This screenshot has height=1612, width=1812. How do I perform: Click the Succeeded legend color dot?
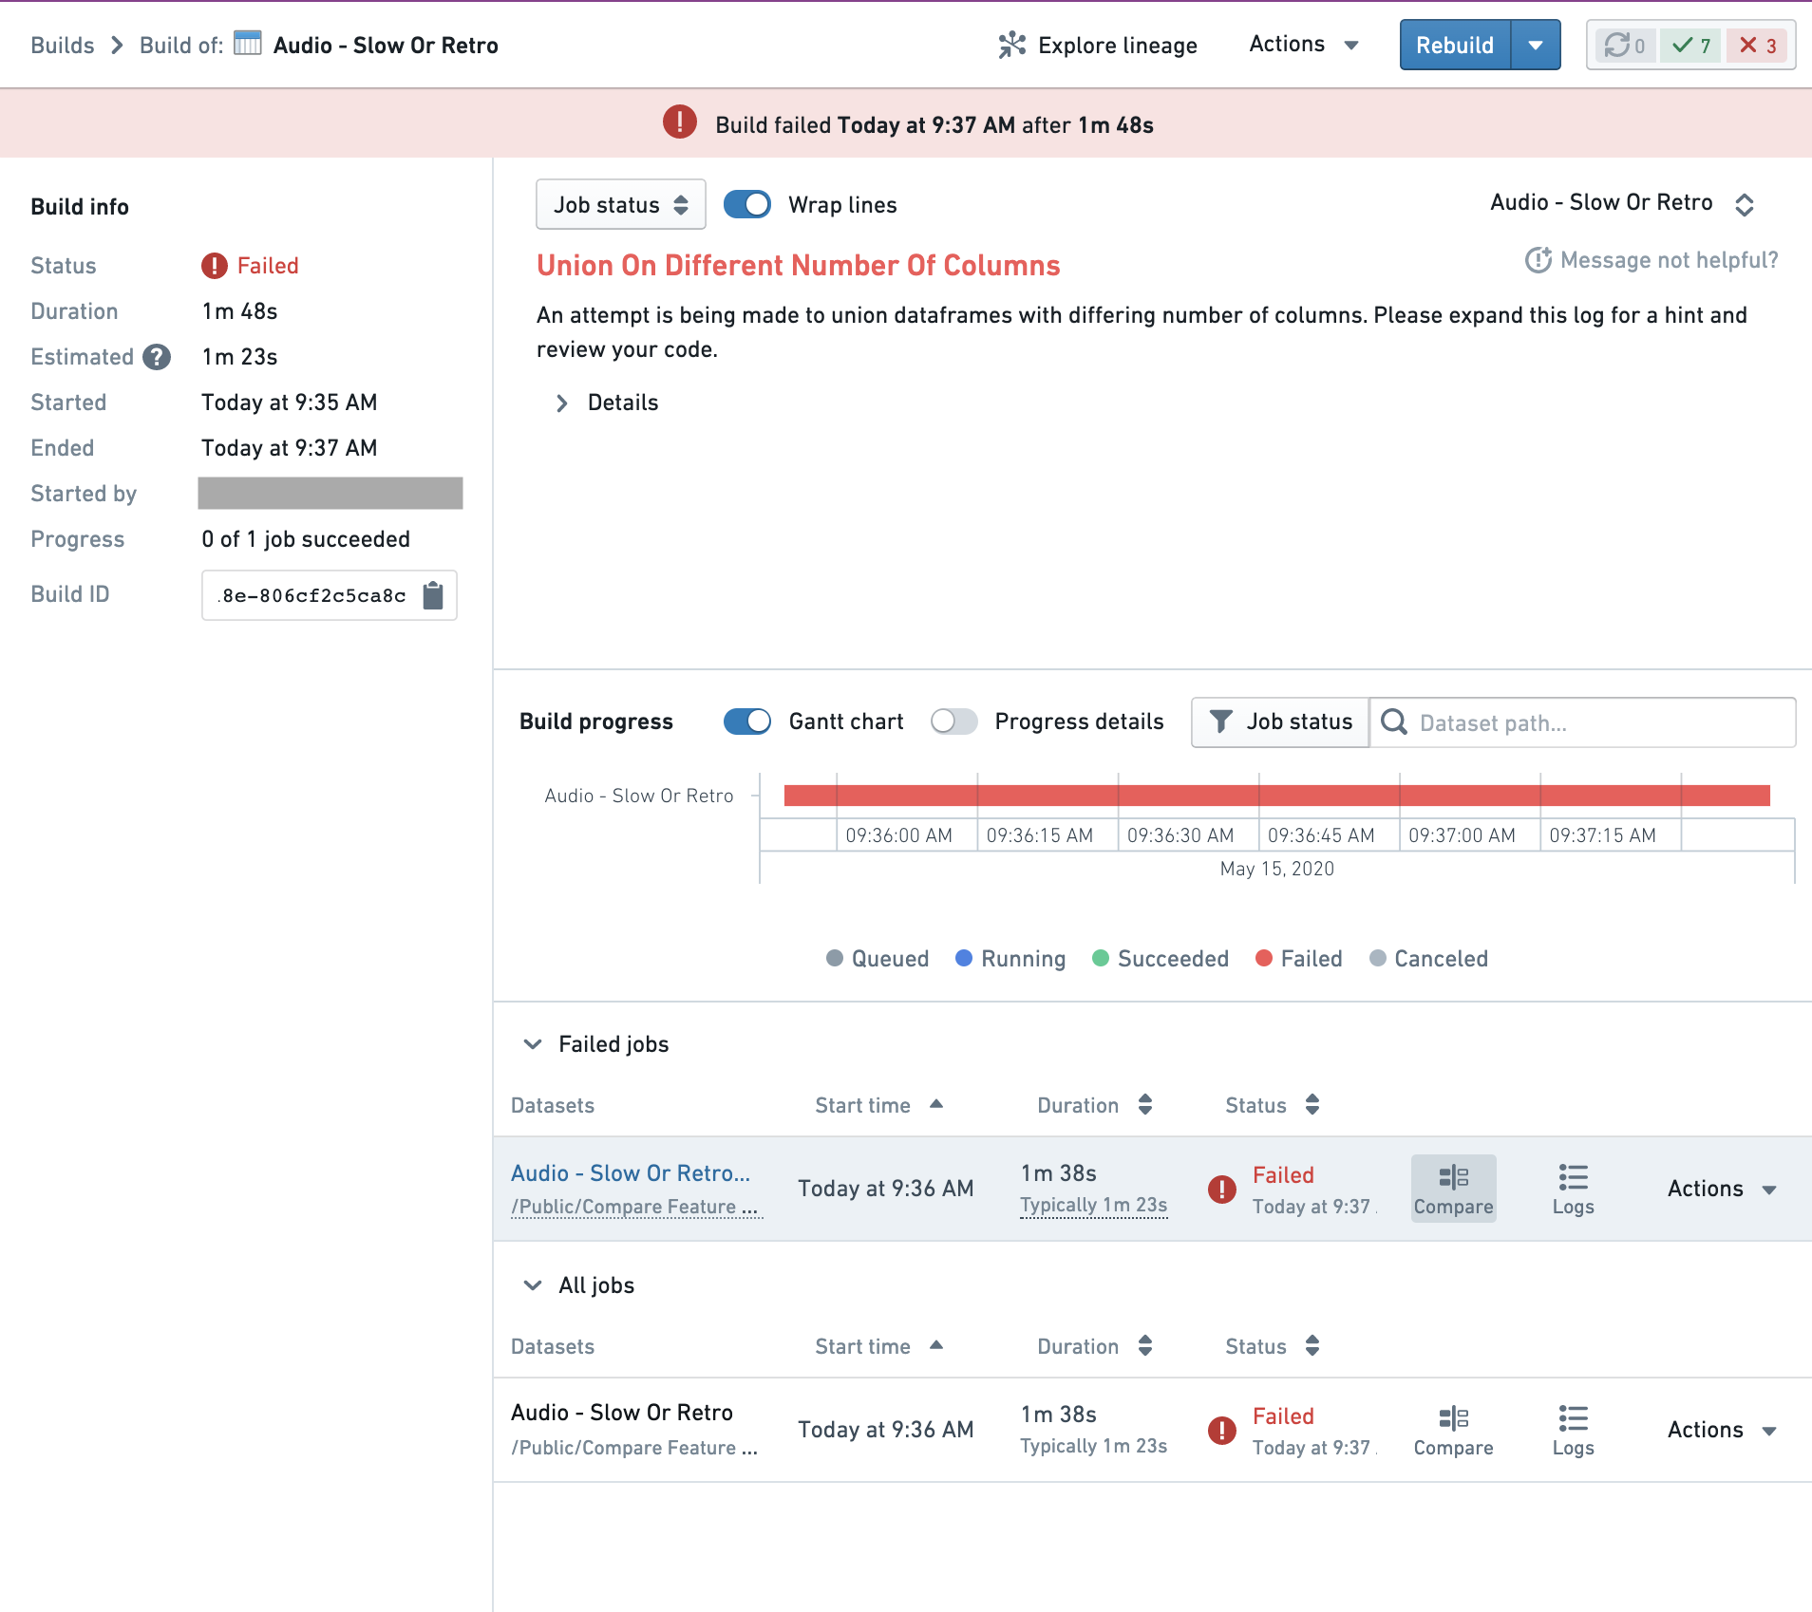click(1101, 959)
